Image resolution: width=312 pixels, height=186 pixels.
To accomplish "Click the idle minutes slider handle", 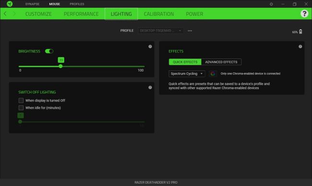I will 20,122.
